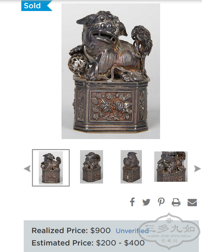This screenshot has width=202, height=252.
Task: Print this auction listing
Action: [176, 202]
